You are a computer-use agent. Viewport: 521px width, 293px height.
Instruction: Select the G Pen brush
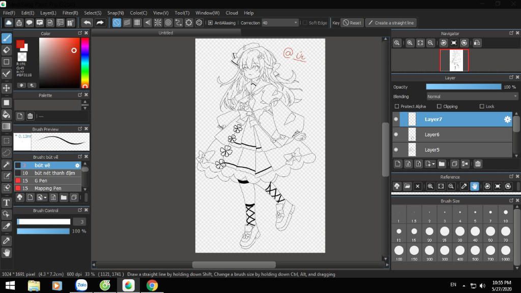[48, 181]
